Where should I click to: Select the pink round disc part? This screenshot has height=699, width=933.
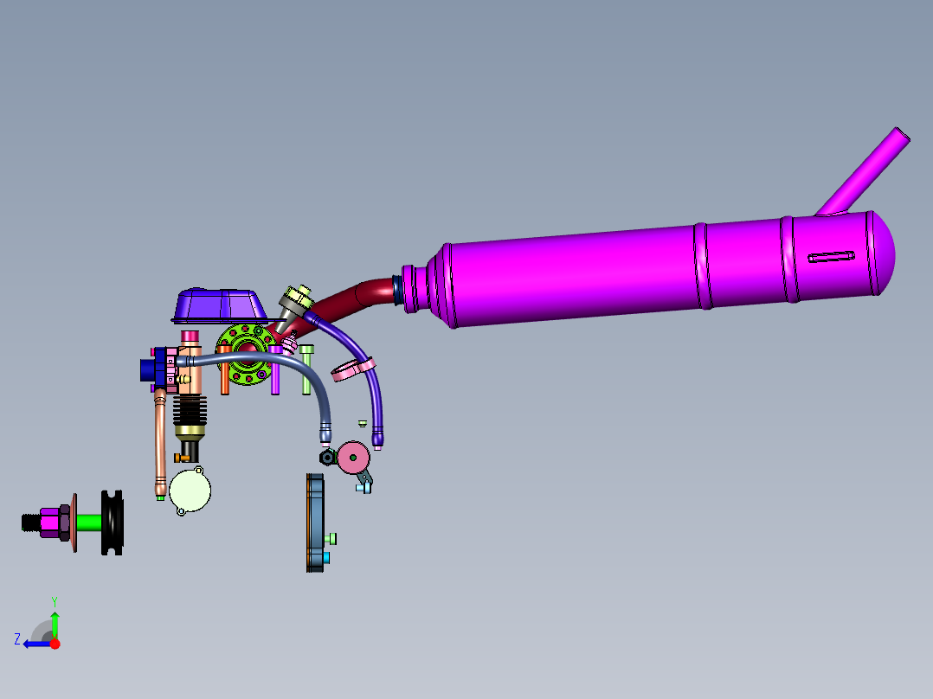click(353, 458)
